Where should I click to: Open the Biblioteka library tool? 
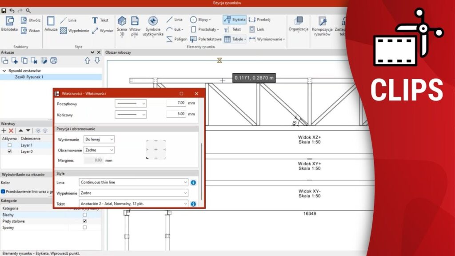[9, 24]
